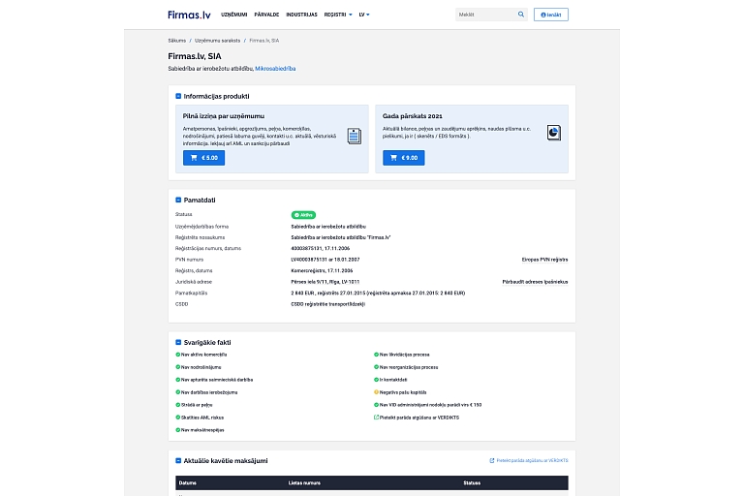744x496 pixels.
Task: Go to Sākums breadcrumb link
Action: [x=177, y=41]
